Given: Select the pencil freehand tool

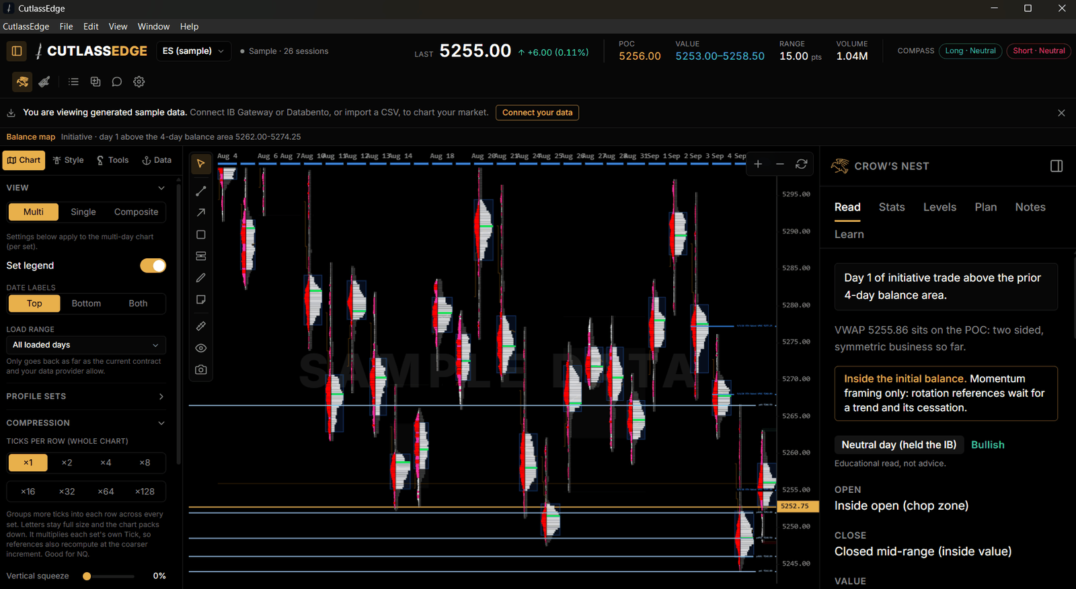Looking at the screenshot, I should (x=200, y=278).
